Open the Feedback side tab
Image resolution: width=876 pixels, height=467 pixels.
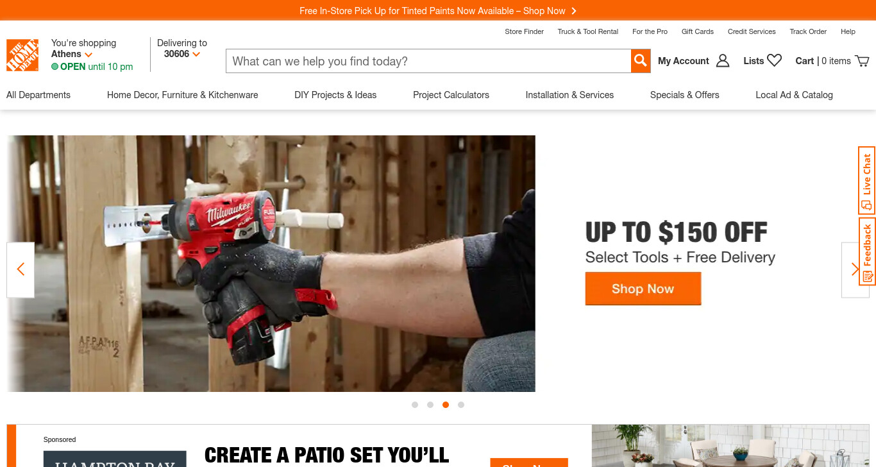point(866,251)
